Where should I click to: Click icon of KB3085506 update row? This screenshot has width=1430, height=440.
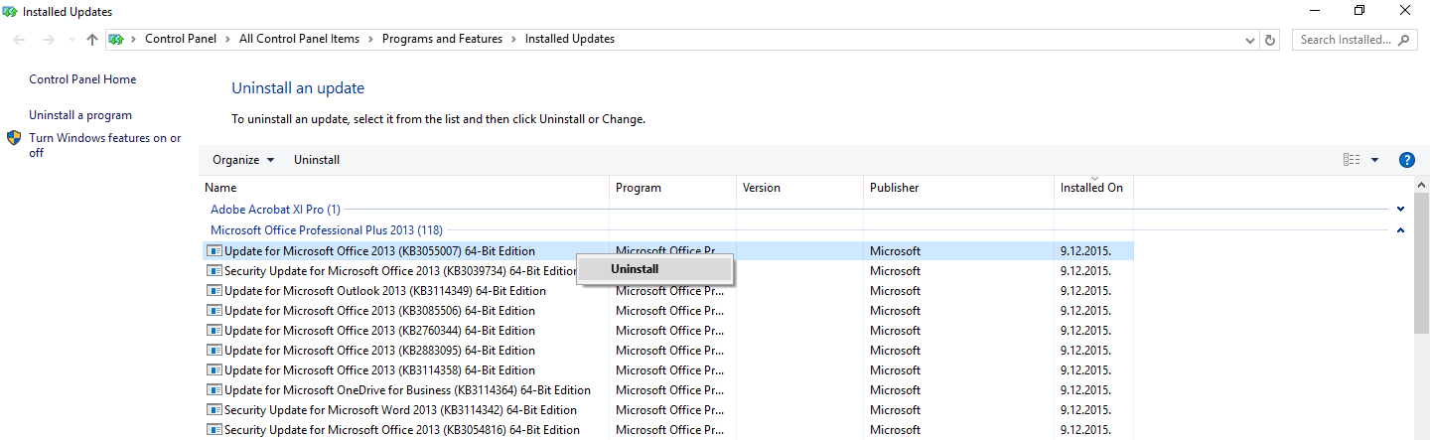pos(214,311)
